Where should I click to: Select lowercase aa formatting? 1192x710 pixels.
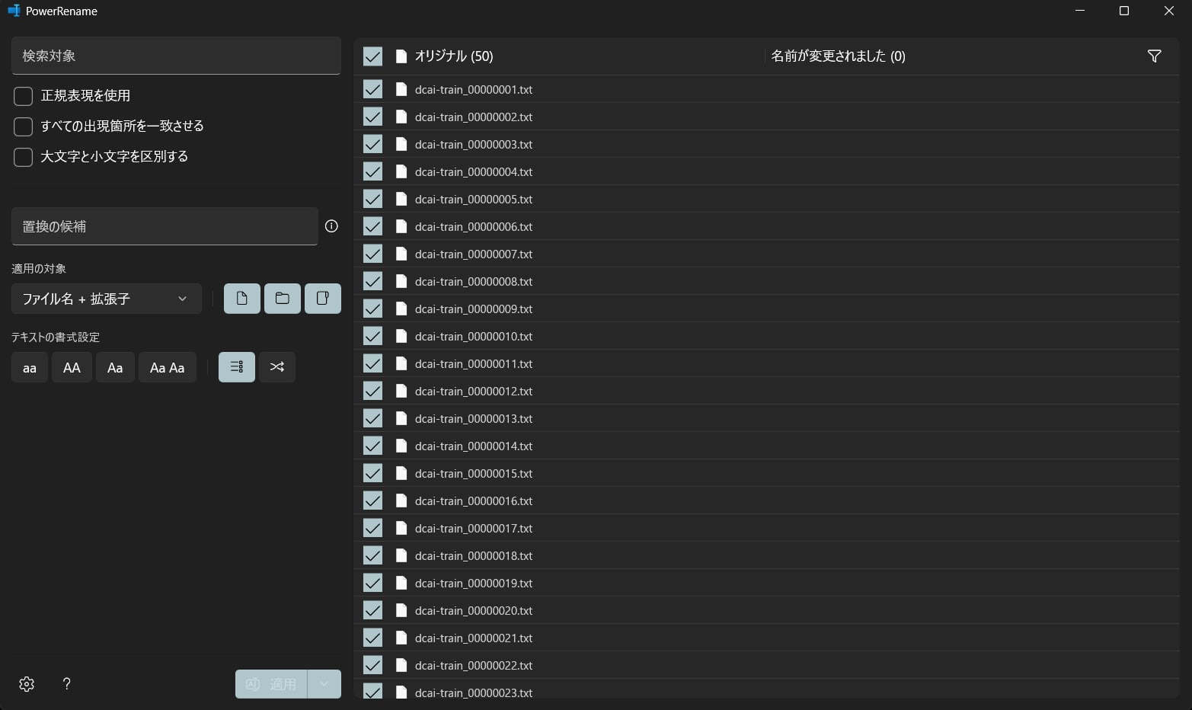[x=30, y=367]
